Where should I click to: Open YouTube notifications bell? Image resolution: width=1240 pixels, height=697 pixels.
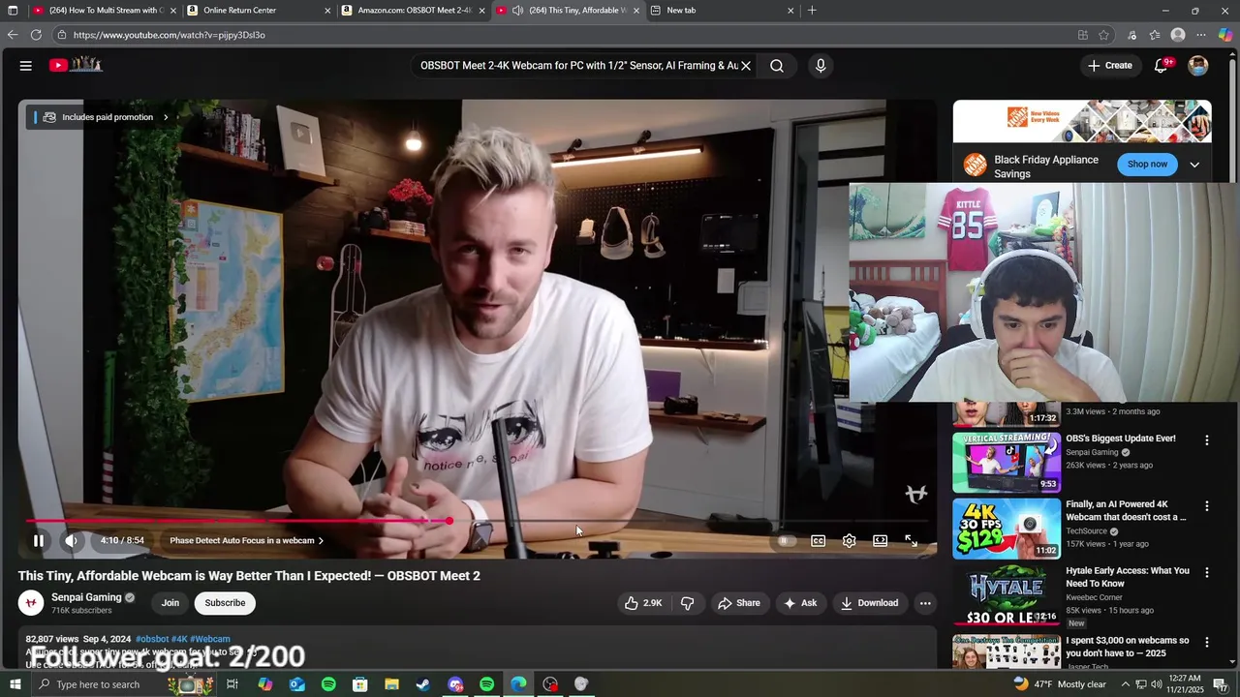pyautogui.click(x=1162, y=66)
